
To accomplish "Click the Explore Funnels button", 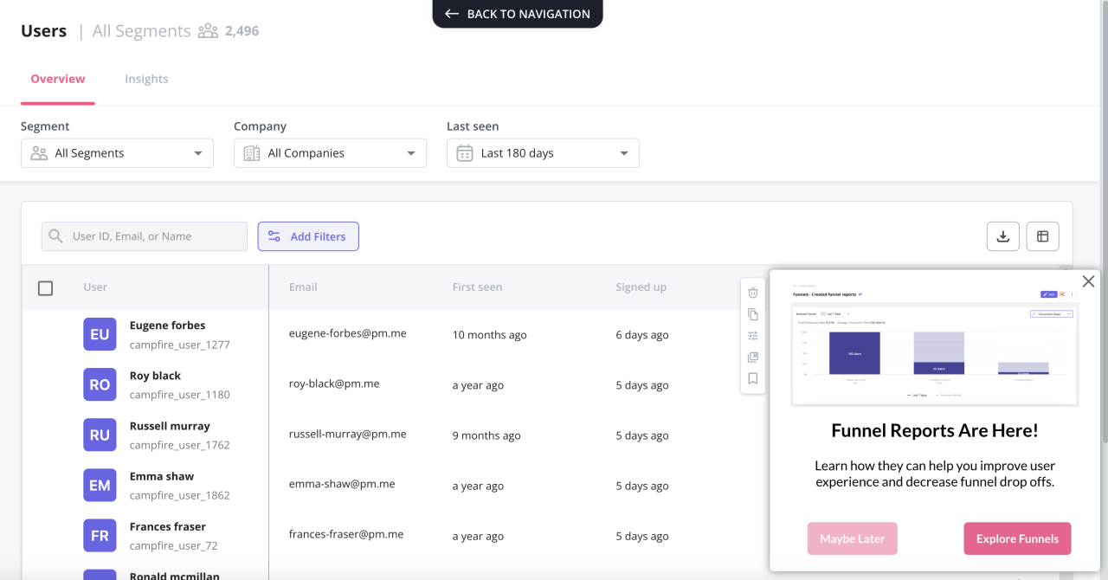I will pos(1017,538).
